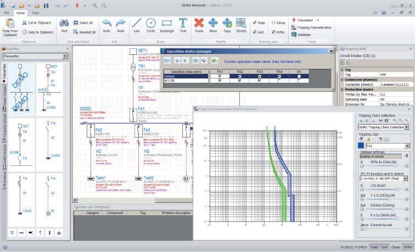This screenshot has height=252, width=415.
Task: Toggle Snap button in status bar
Action: coord(374,247)
